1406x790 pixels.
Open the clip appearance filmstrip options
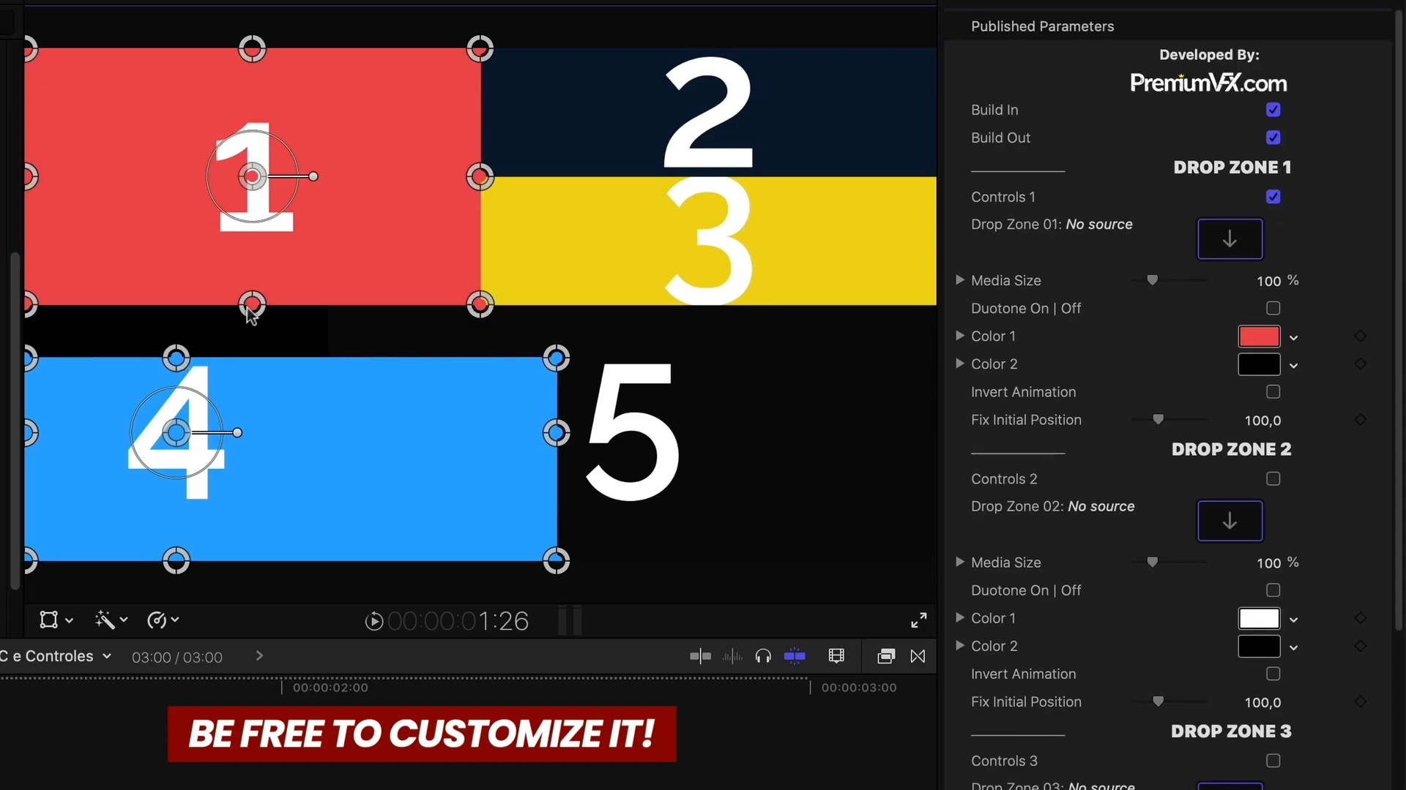pyautogui.click(x=836, y=656)
